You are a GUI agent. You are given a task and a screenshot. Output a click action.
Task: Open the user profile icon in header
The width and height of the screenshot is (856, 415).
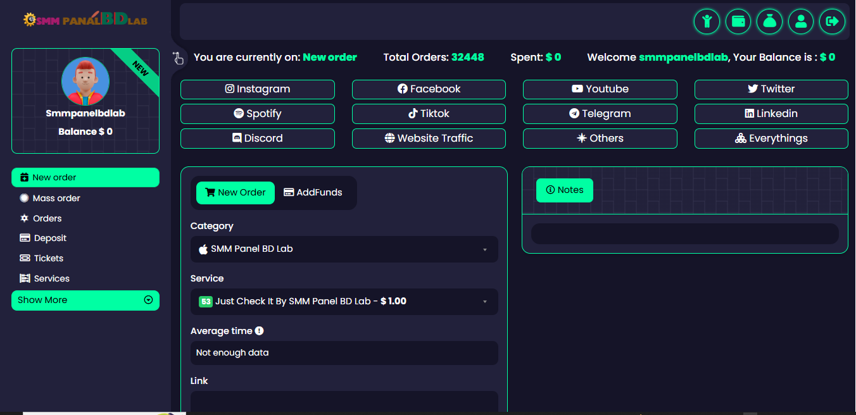click(801, 22)
